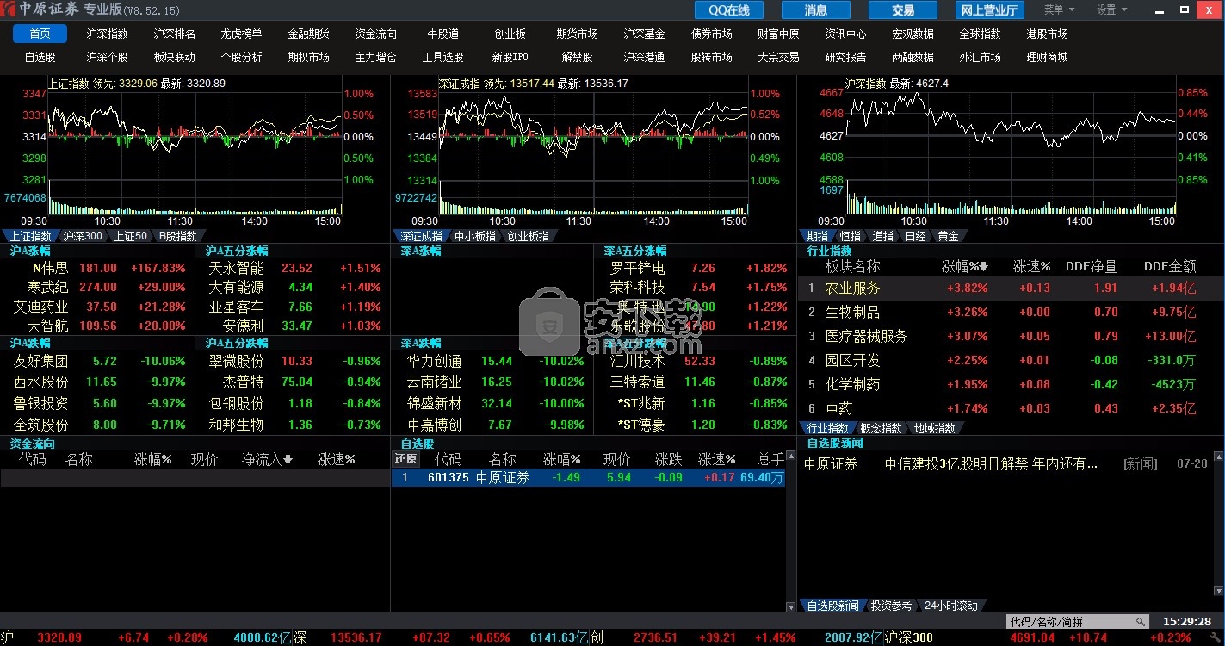This screenshot has height=646, width=1225.
Task: Click the QQ在线 button
Action: [729, 10]
